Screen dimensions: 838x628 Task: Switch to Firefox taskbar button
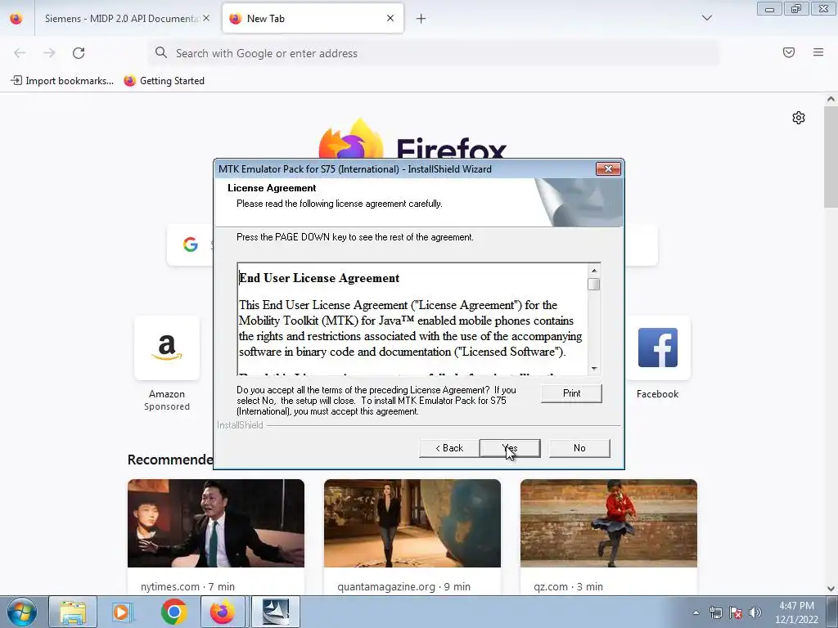tap(223, 612)
